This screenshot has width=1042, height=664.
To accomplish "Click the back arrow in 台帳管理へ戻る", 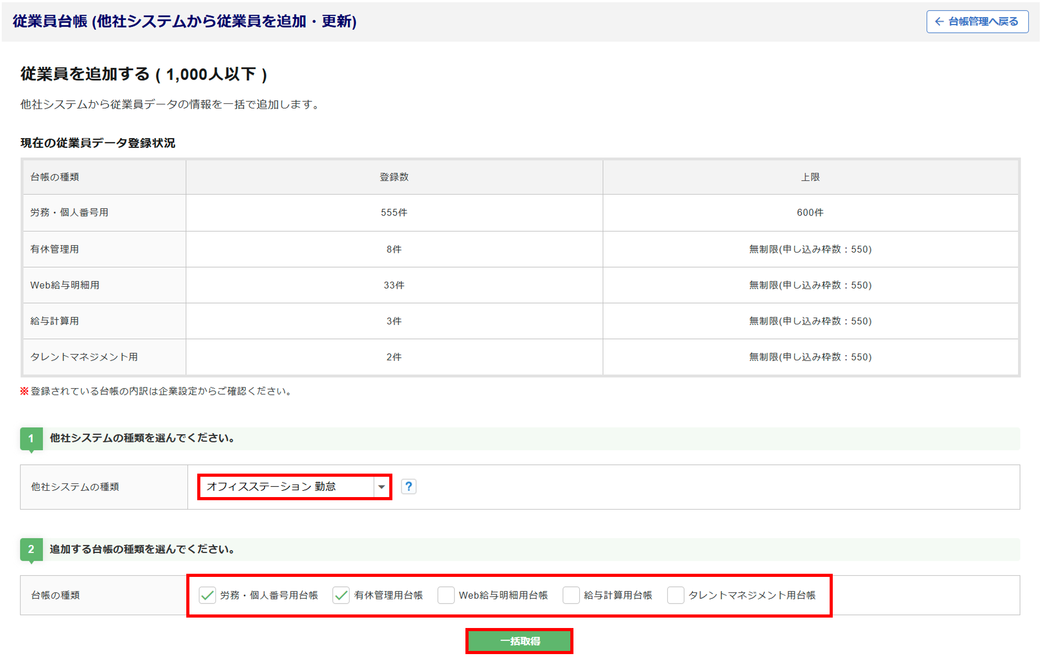I will pos(939,21).
